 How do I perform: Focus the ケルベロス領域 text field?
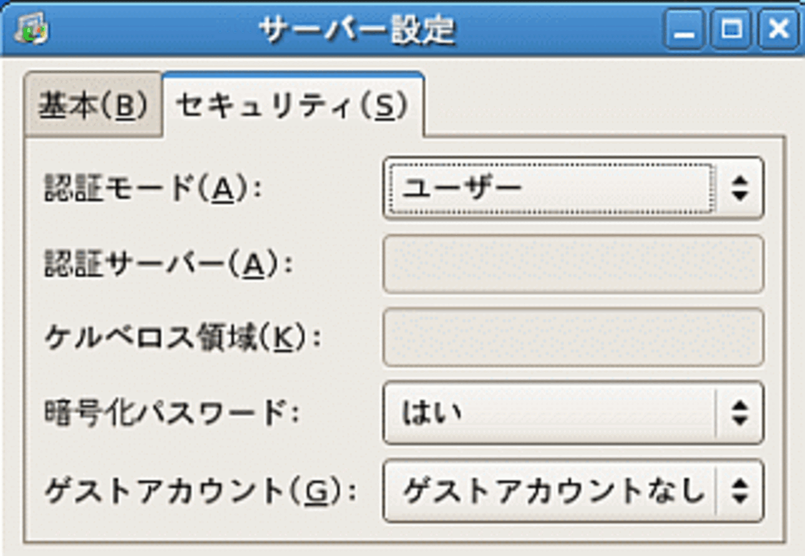(x=573, y=337)
